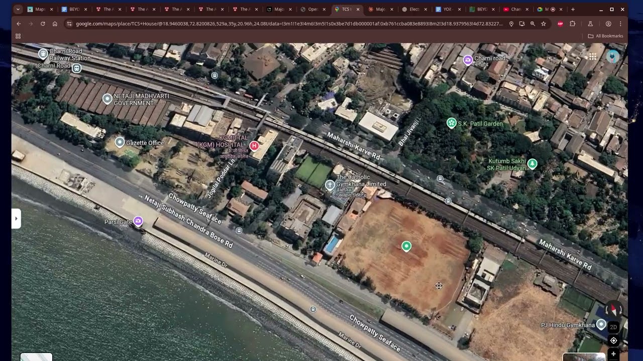Click the bus stop icon near Jogilal Poddar Ln
The width and height of the screenshot is (643, 361).
click(239, 231)
